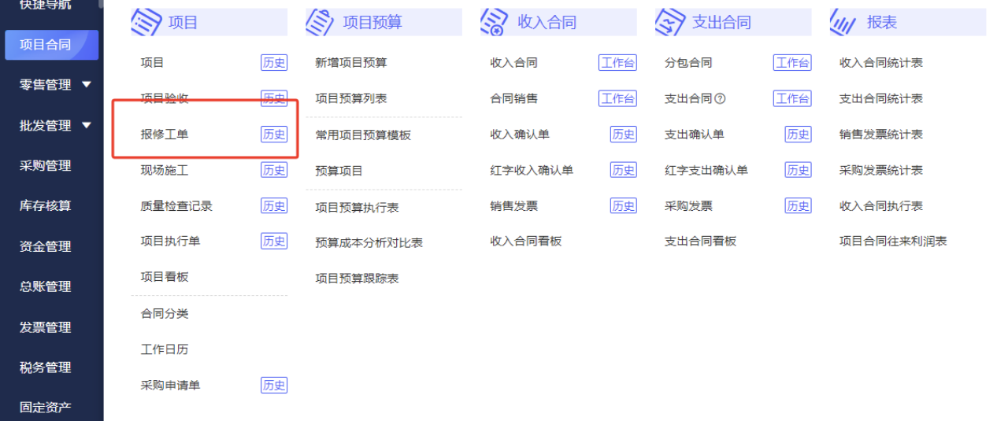
Task: Open the 预算项目 link
Action: (x=339, y=171)
